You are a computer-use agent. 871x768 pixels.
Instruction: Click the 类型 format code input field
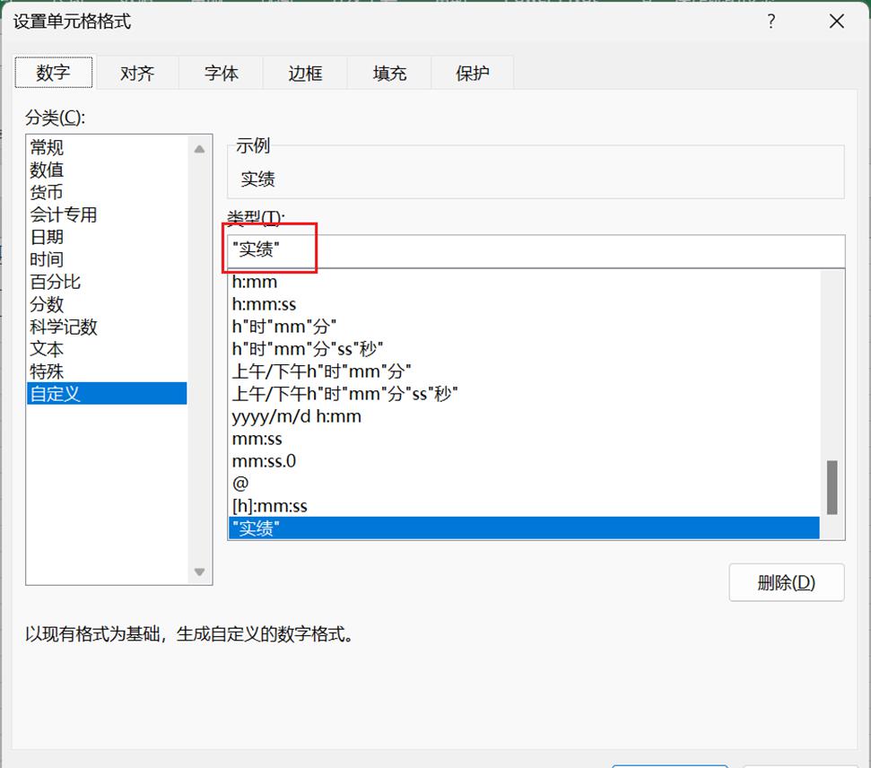(x=536, y=251)
